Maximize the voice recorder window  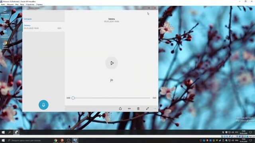point(149,8)
